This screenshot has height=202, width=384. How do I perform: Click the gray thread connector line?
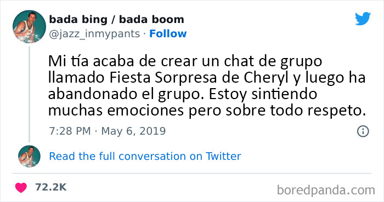point(30,94)
